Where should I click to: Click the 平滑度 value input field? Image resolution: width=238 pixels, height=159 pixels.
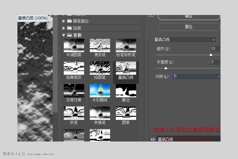(215, 62)
